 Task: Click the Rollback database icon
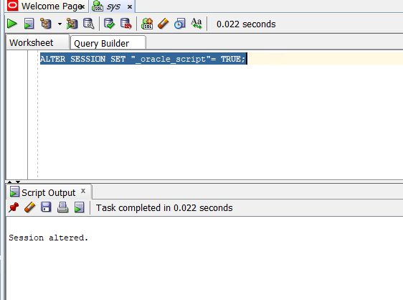coord(126,24)
